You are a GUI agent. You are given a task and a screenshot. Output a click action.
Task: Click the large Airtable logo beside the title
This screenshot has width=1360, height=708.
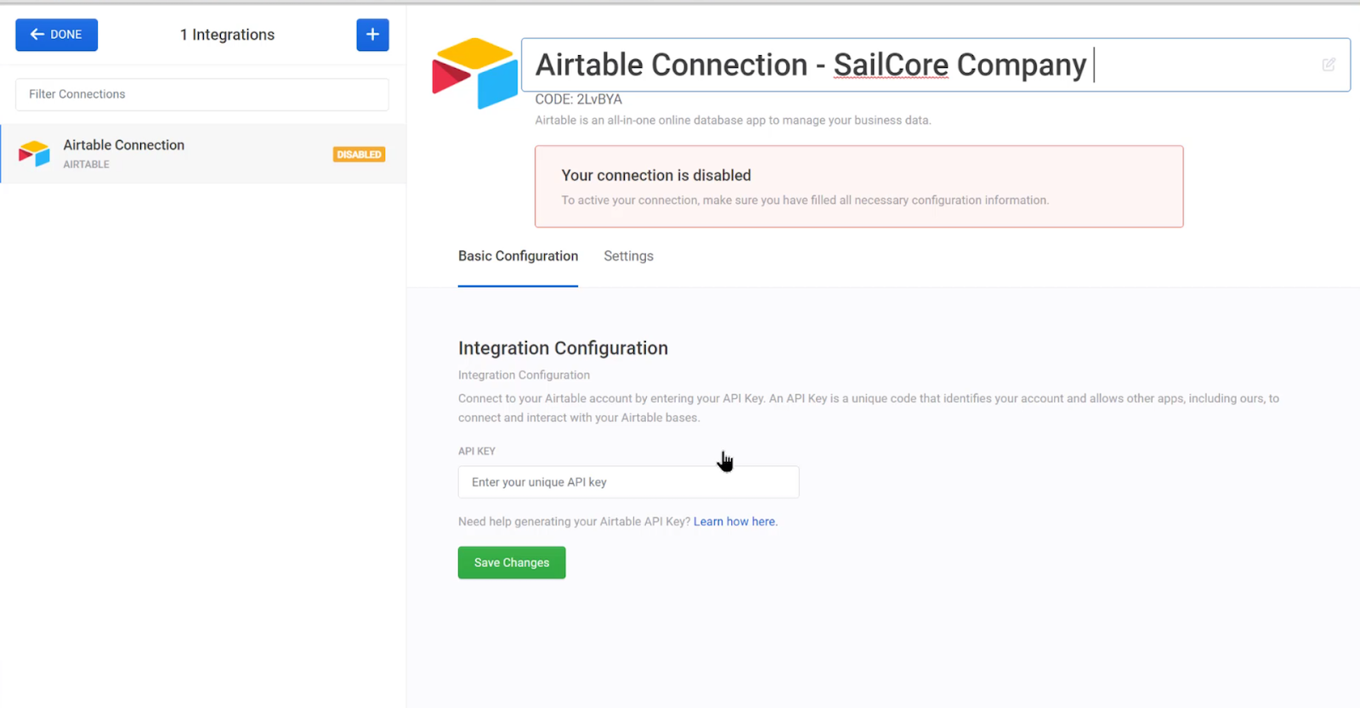474,73
